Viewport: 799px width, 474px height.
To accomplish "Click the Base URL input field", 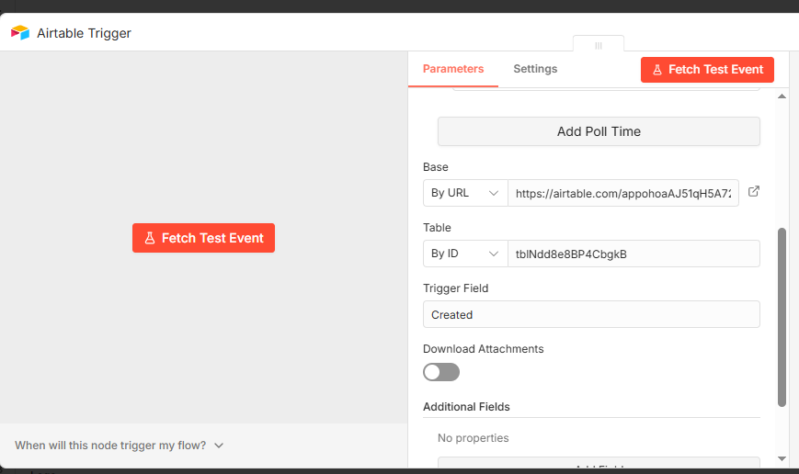I will point(623,193).
